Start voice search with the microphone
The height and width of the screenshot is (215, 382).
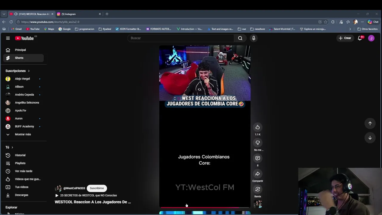[x=254, y=38]
